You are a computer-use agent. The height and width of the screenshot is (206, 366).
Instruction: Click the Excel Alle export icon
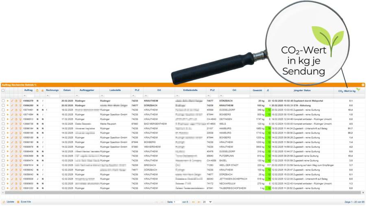(x=18, y=202)
